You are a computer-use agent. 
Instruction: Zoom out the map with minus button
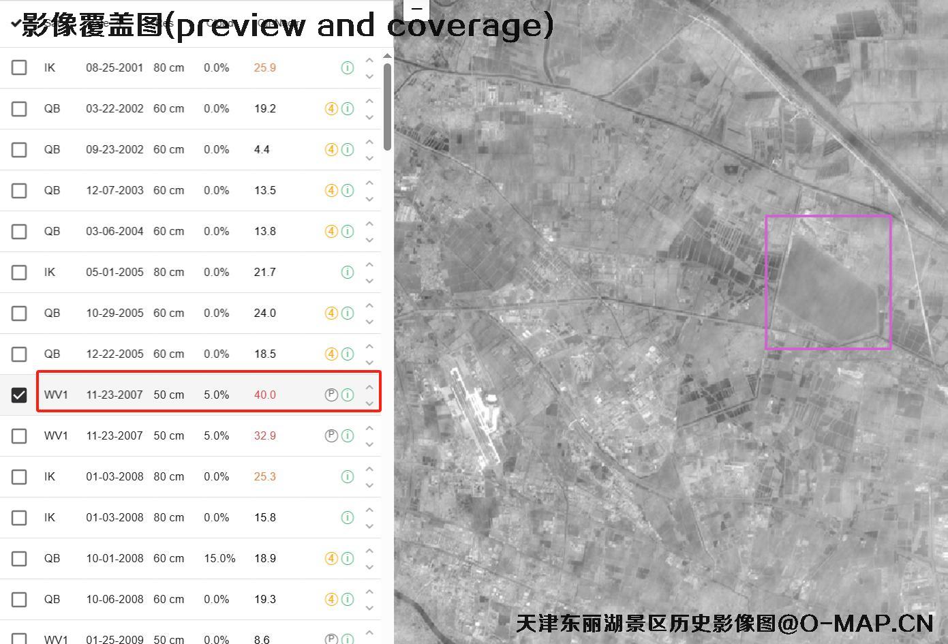click(416, 9)
